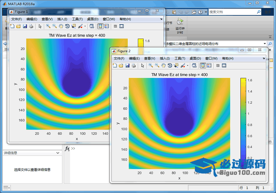Click Show Plot Tools in Figure 2
The width and height of the screenshot is (276, 193).
pyautogui.click(x=224, y=66)
